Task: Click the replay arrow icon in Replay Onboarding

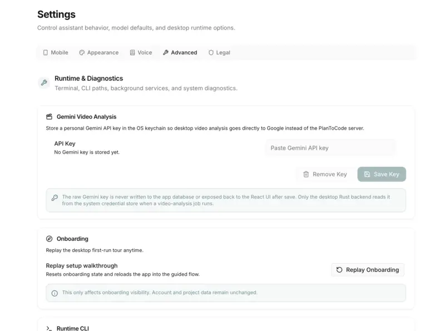Action: [x=339, y=270]
